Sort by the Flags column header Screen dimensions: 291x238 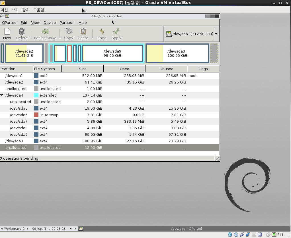203,69
